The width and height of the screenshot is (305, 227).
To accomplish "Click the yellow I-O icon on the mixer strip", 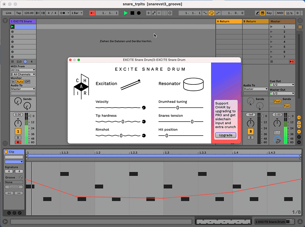I will click(x=299, y=117).
